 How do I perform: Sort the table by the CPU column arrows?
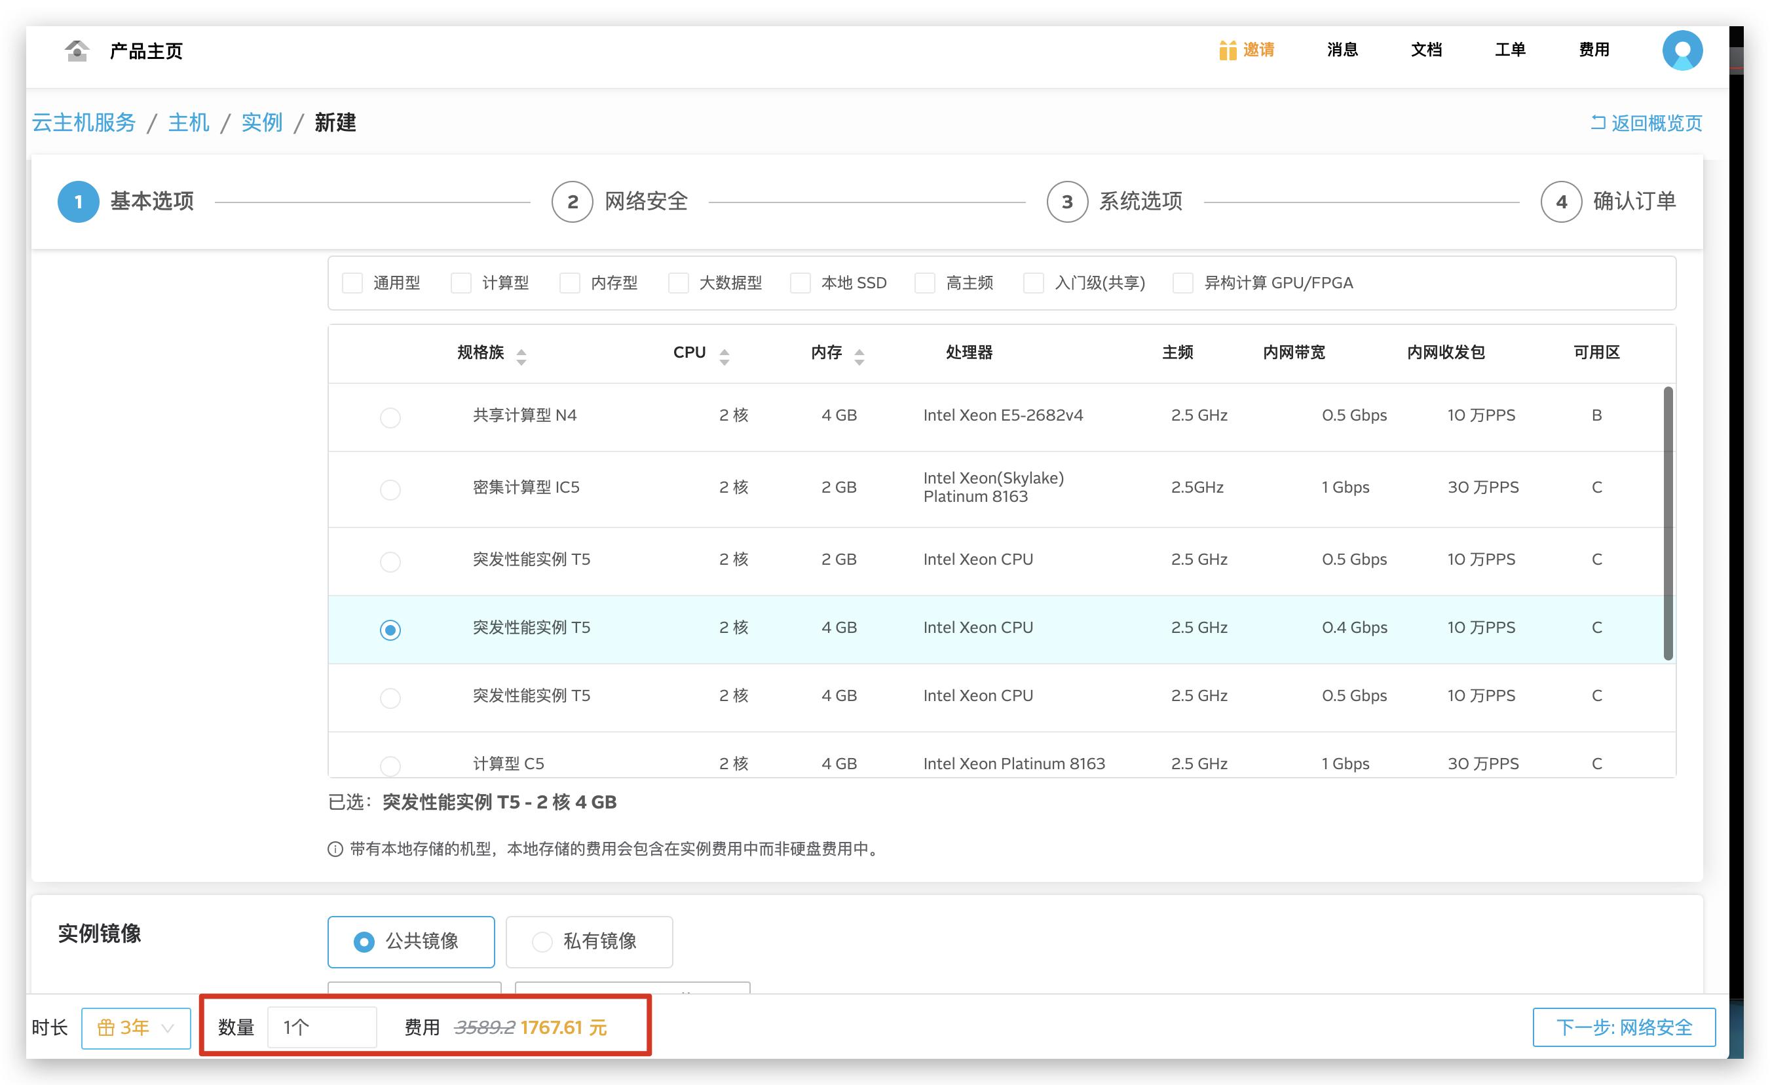click(724, 356)
